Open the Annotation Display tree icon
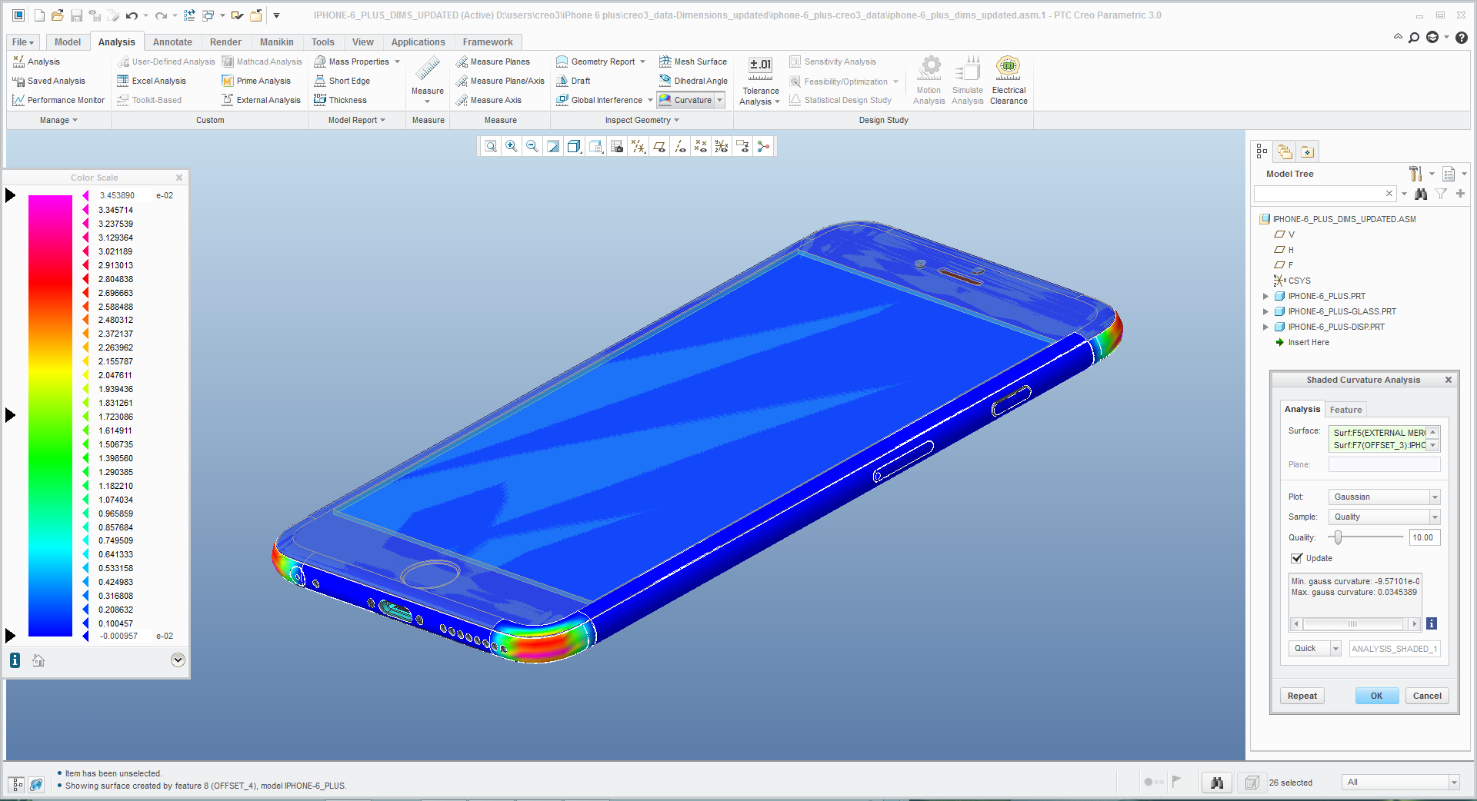This screenshot has width=1477, height=801. click(743, 146)
